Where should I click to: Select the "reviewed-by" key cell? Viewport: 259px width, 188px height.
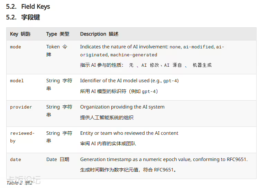22,137
